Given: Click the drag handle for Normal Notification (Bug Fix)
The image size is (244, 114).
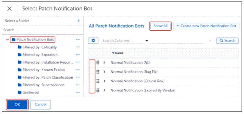Looking at the screenshot, I should point(98,72).
